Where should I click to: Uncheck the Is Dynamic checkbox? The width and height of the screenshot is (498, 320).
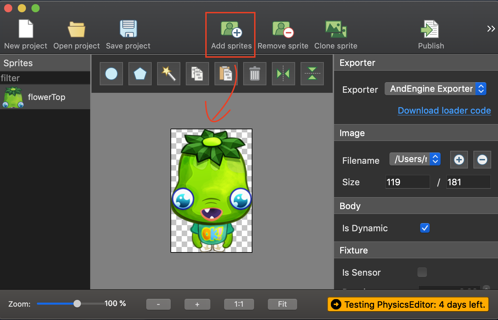click(425, 228)
